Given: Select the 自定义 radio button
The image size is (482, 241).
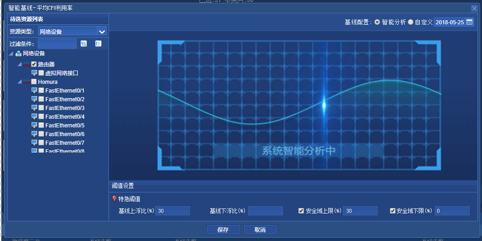Looking at the screenshot, I should (x=411, y=22).
